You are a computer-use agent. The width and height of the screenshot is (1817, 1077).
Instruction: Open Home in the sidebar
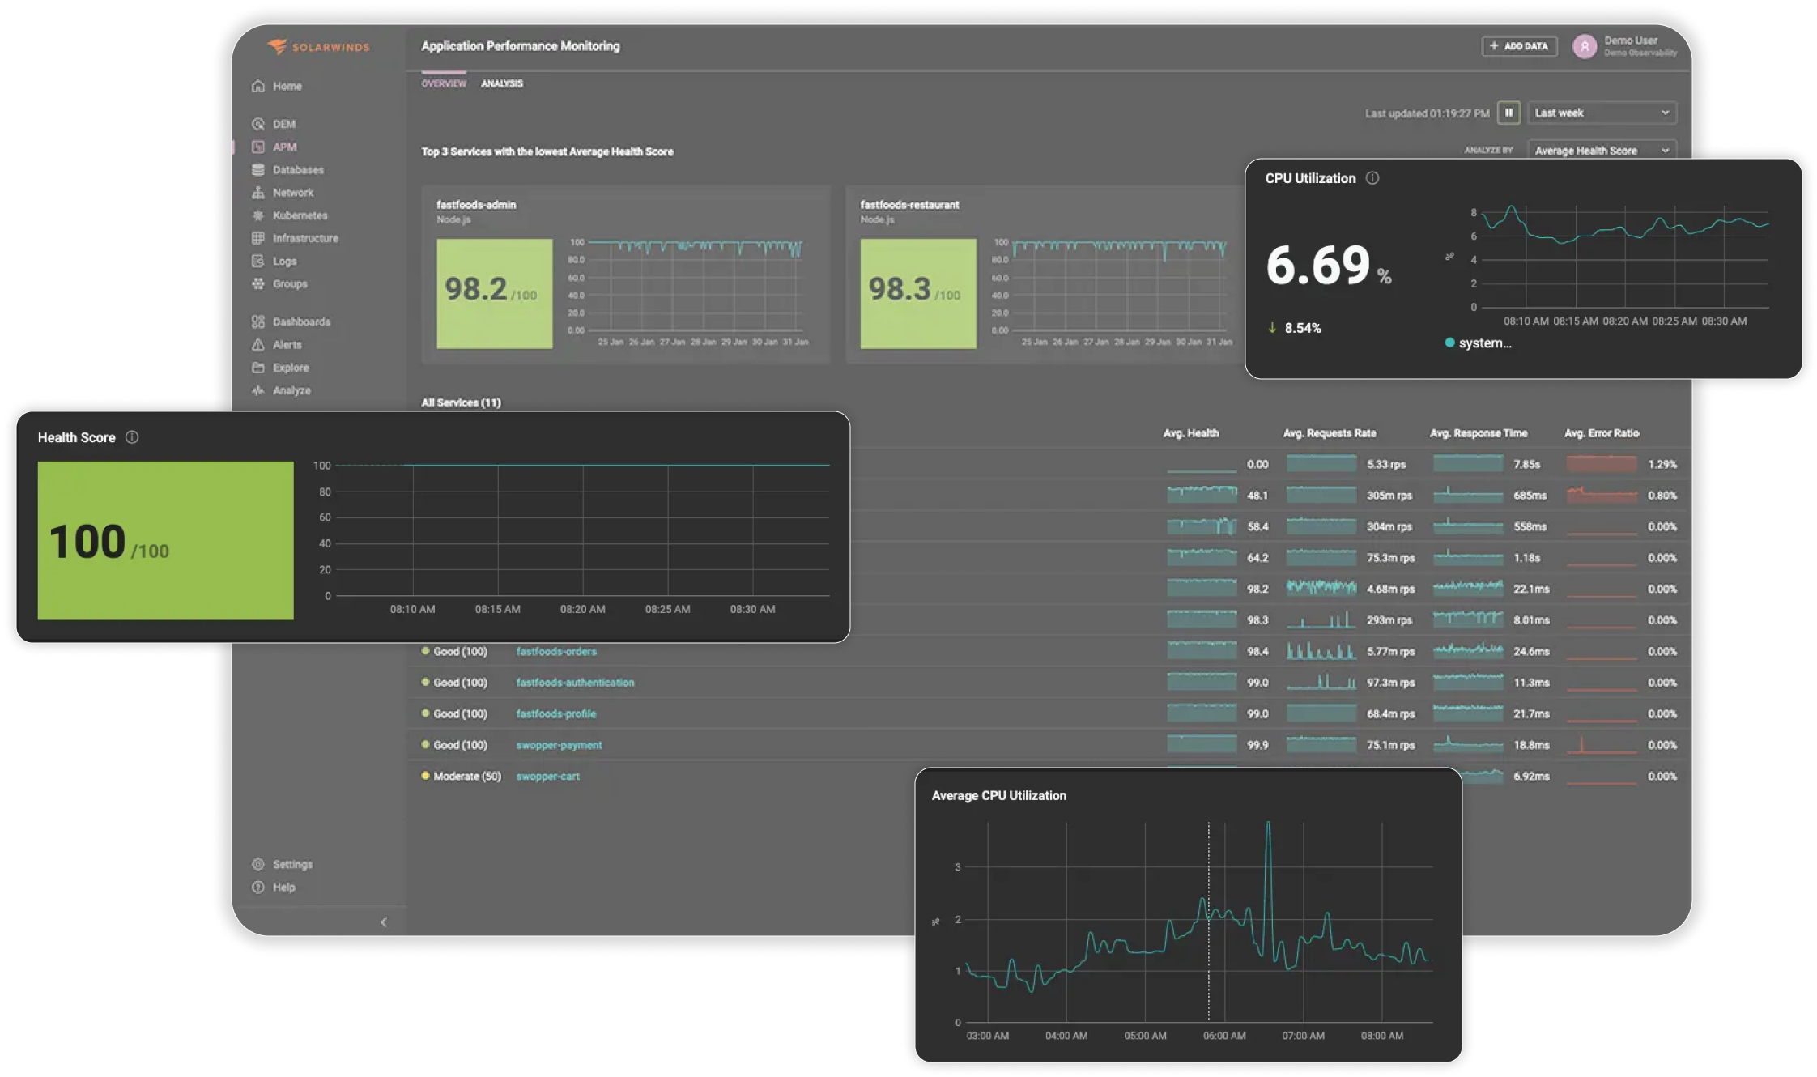pos(277,86)
